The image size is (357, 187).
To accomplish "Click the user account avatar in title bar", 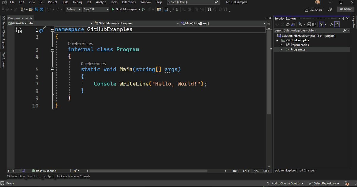I will click(x=318, y=2).
